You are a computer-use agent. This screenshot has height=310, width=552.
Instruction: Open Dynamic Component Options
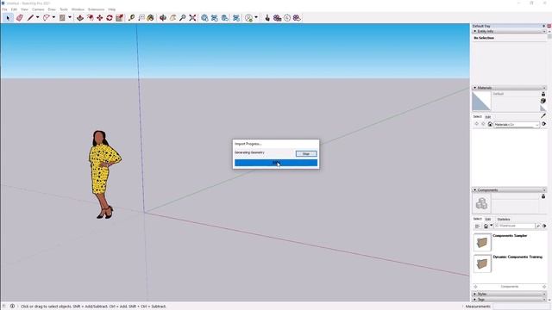coord(277,17)
